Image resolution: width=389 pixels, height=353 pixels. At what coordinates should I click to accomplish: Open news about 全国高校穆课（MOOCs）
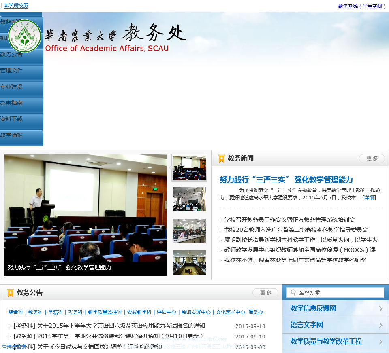click(x=300, y=250)
